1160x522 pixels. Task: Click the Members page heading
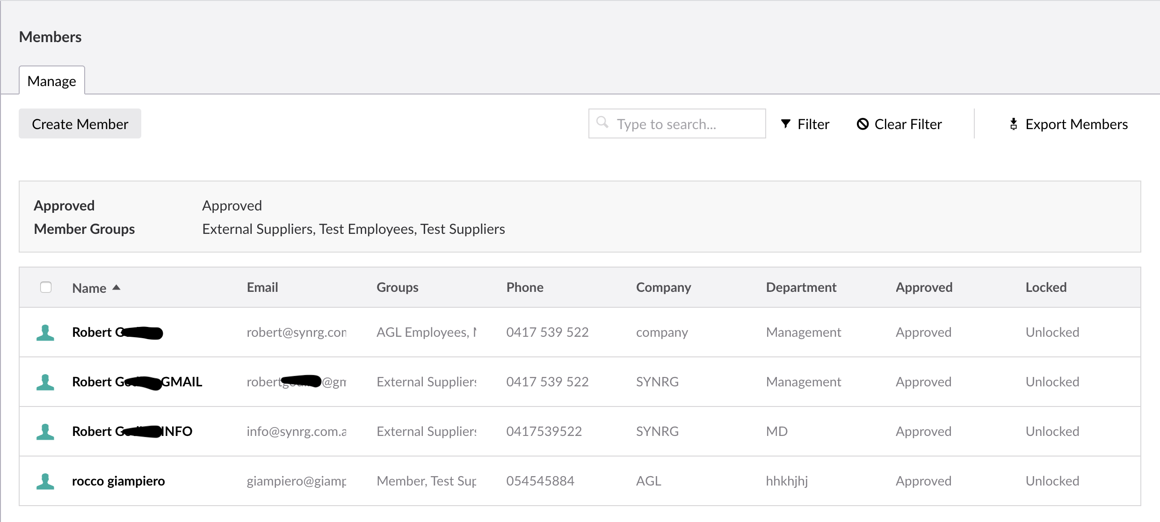click(51, 36)
